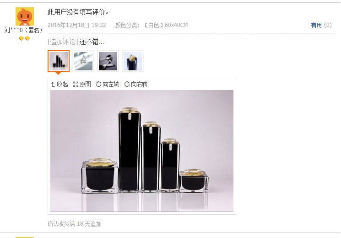
Task: Click the username 刘***0（匿名）
Action: pos(23,30)
